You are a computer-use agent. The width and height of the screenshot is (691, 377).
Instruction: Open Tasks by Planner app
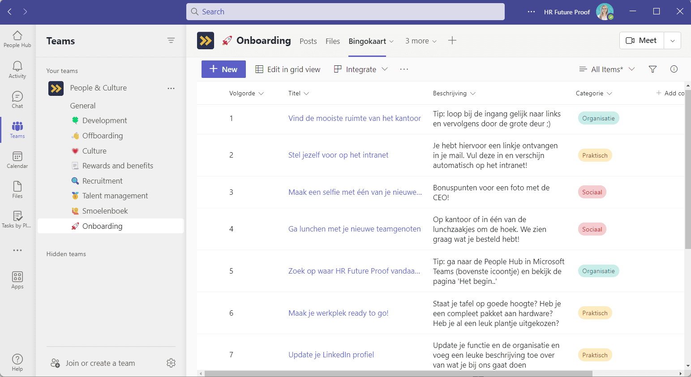[17, 219]
